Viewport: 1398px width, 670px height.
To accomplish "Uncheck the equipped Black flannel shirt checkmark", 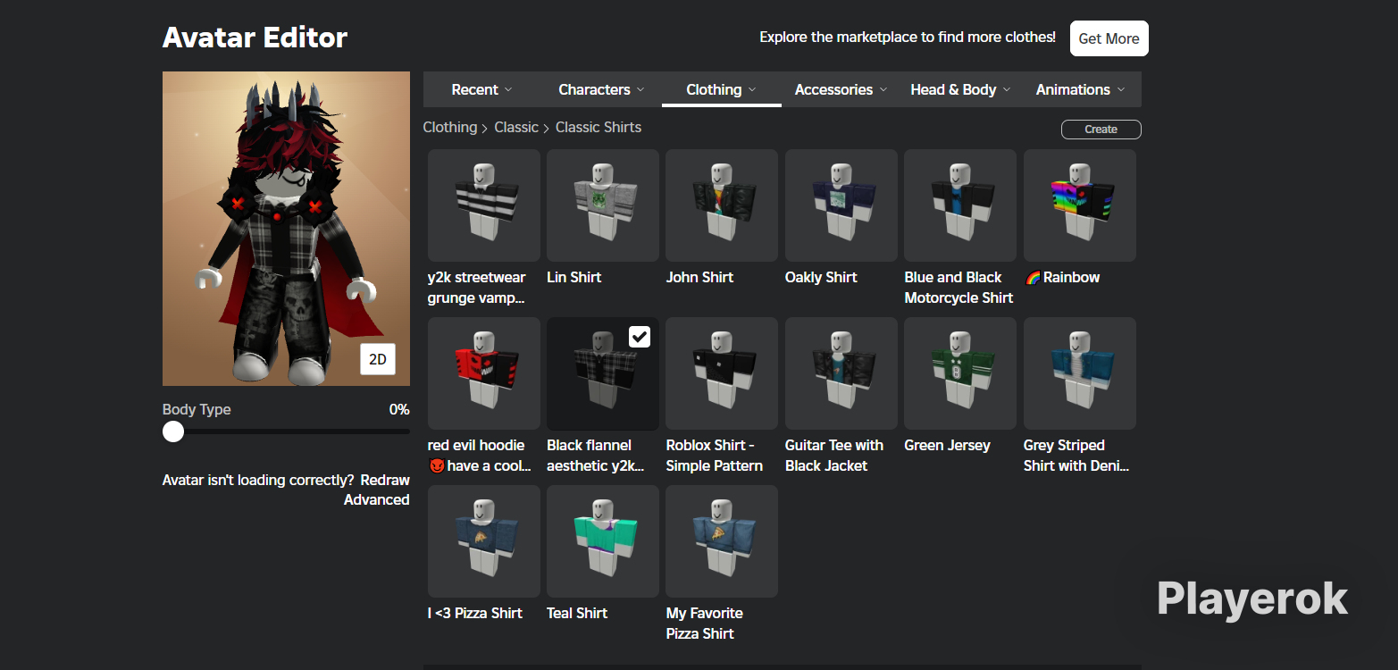I will 640,336.
